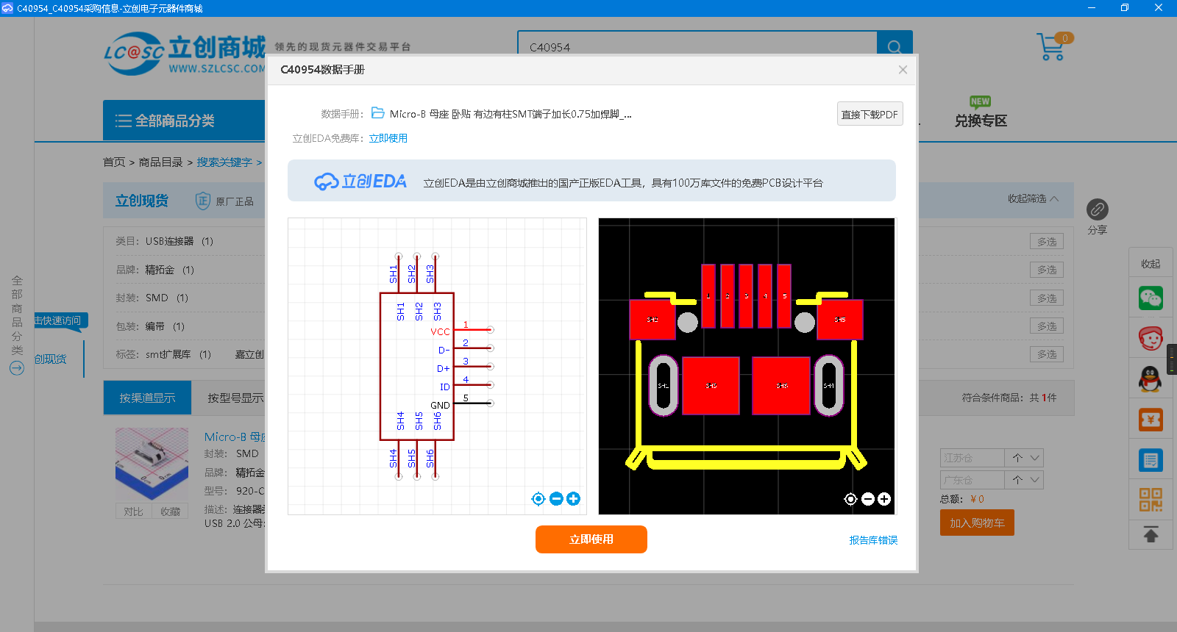1177x632 pixels.
Task: Click 对比 under the product image
Action: tap(133, 511)
